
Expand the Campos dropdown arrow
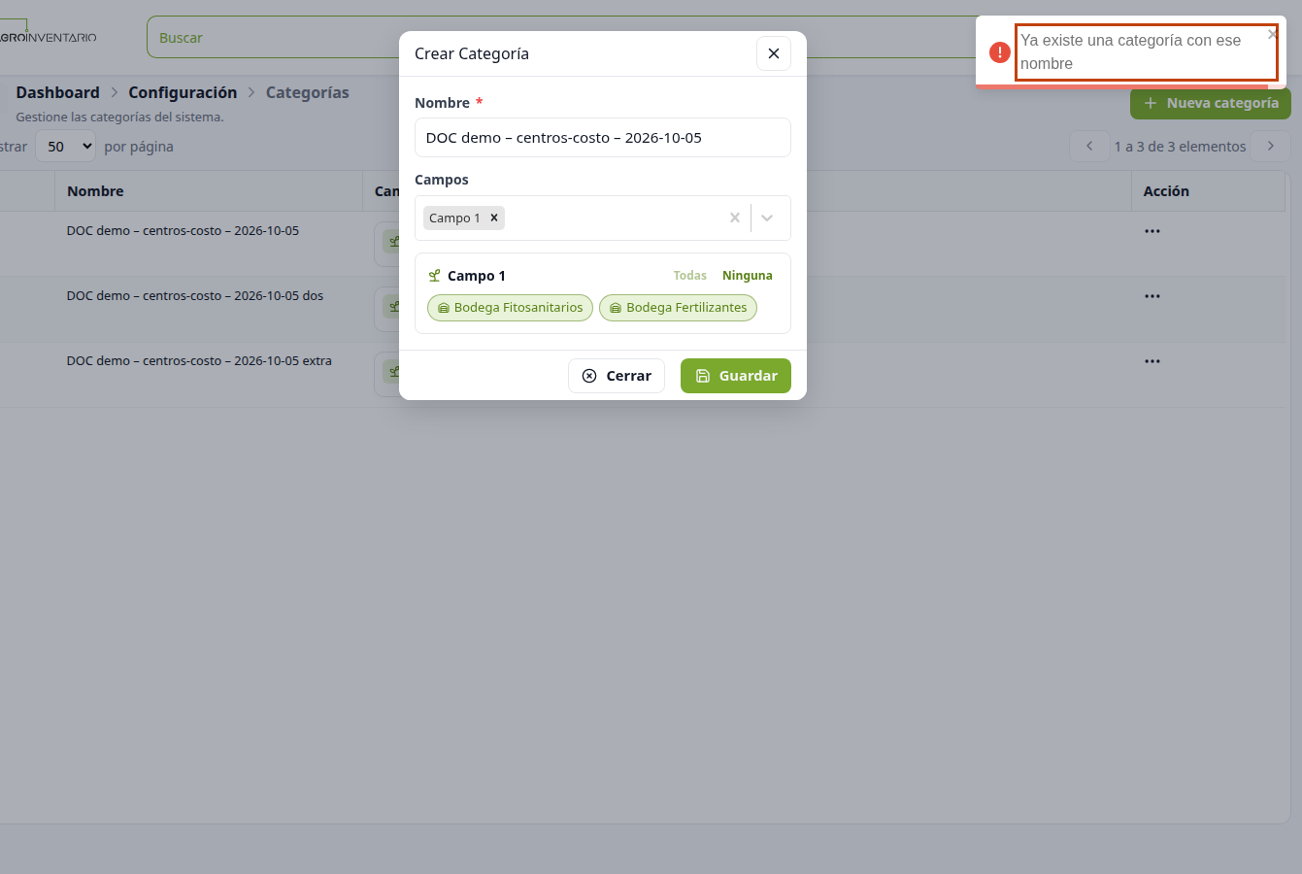point(767,218)
